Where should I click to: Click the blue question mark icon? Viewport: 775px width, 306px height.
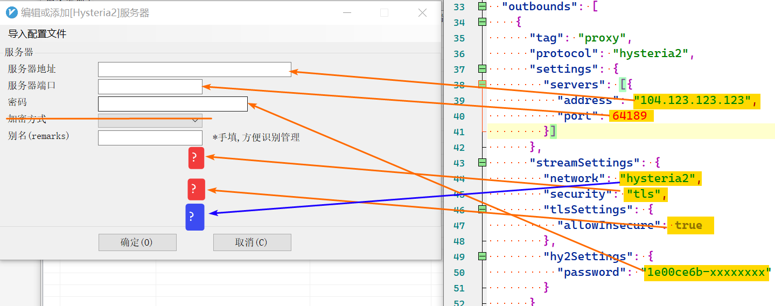coord(194,217)
